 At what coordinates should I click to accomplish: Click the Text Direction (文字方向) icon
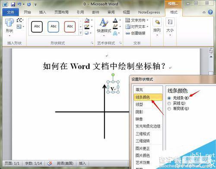click(x=127, y=20)
